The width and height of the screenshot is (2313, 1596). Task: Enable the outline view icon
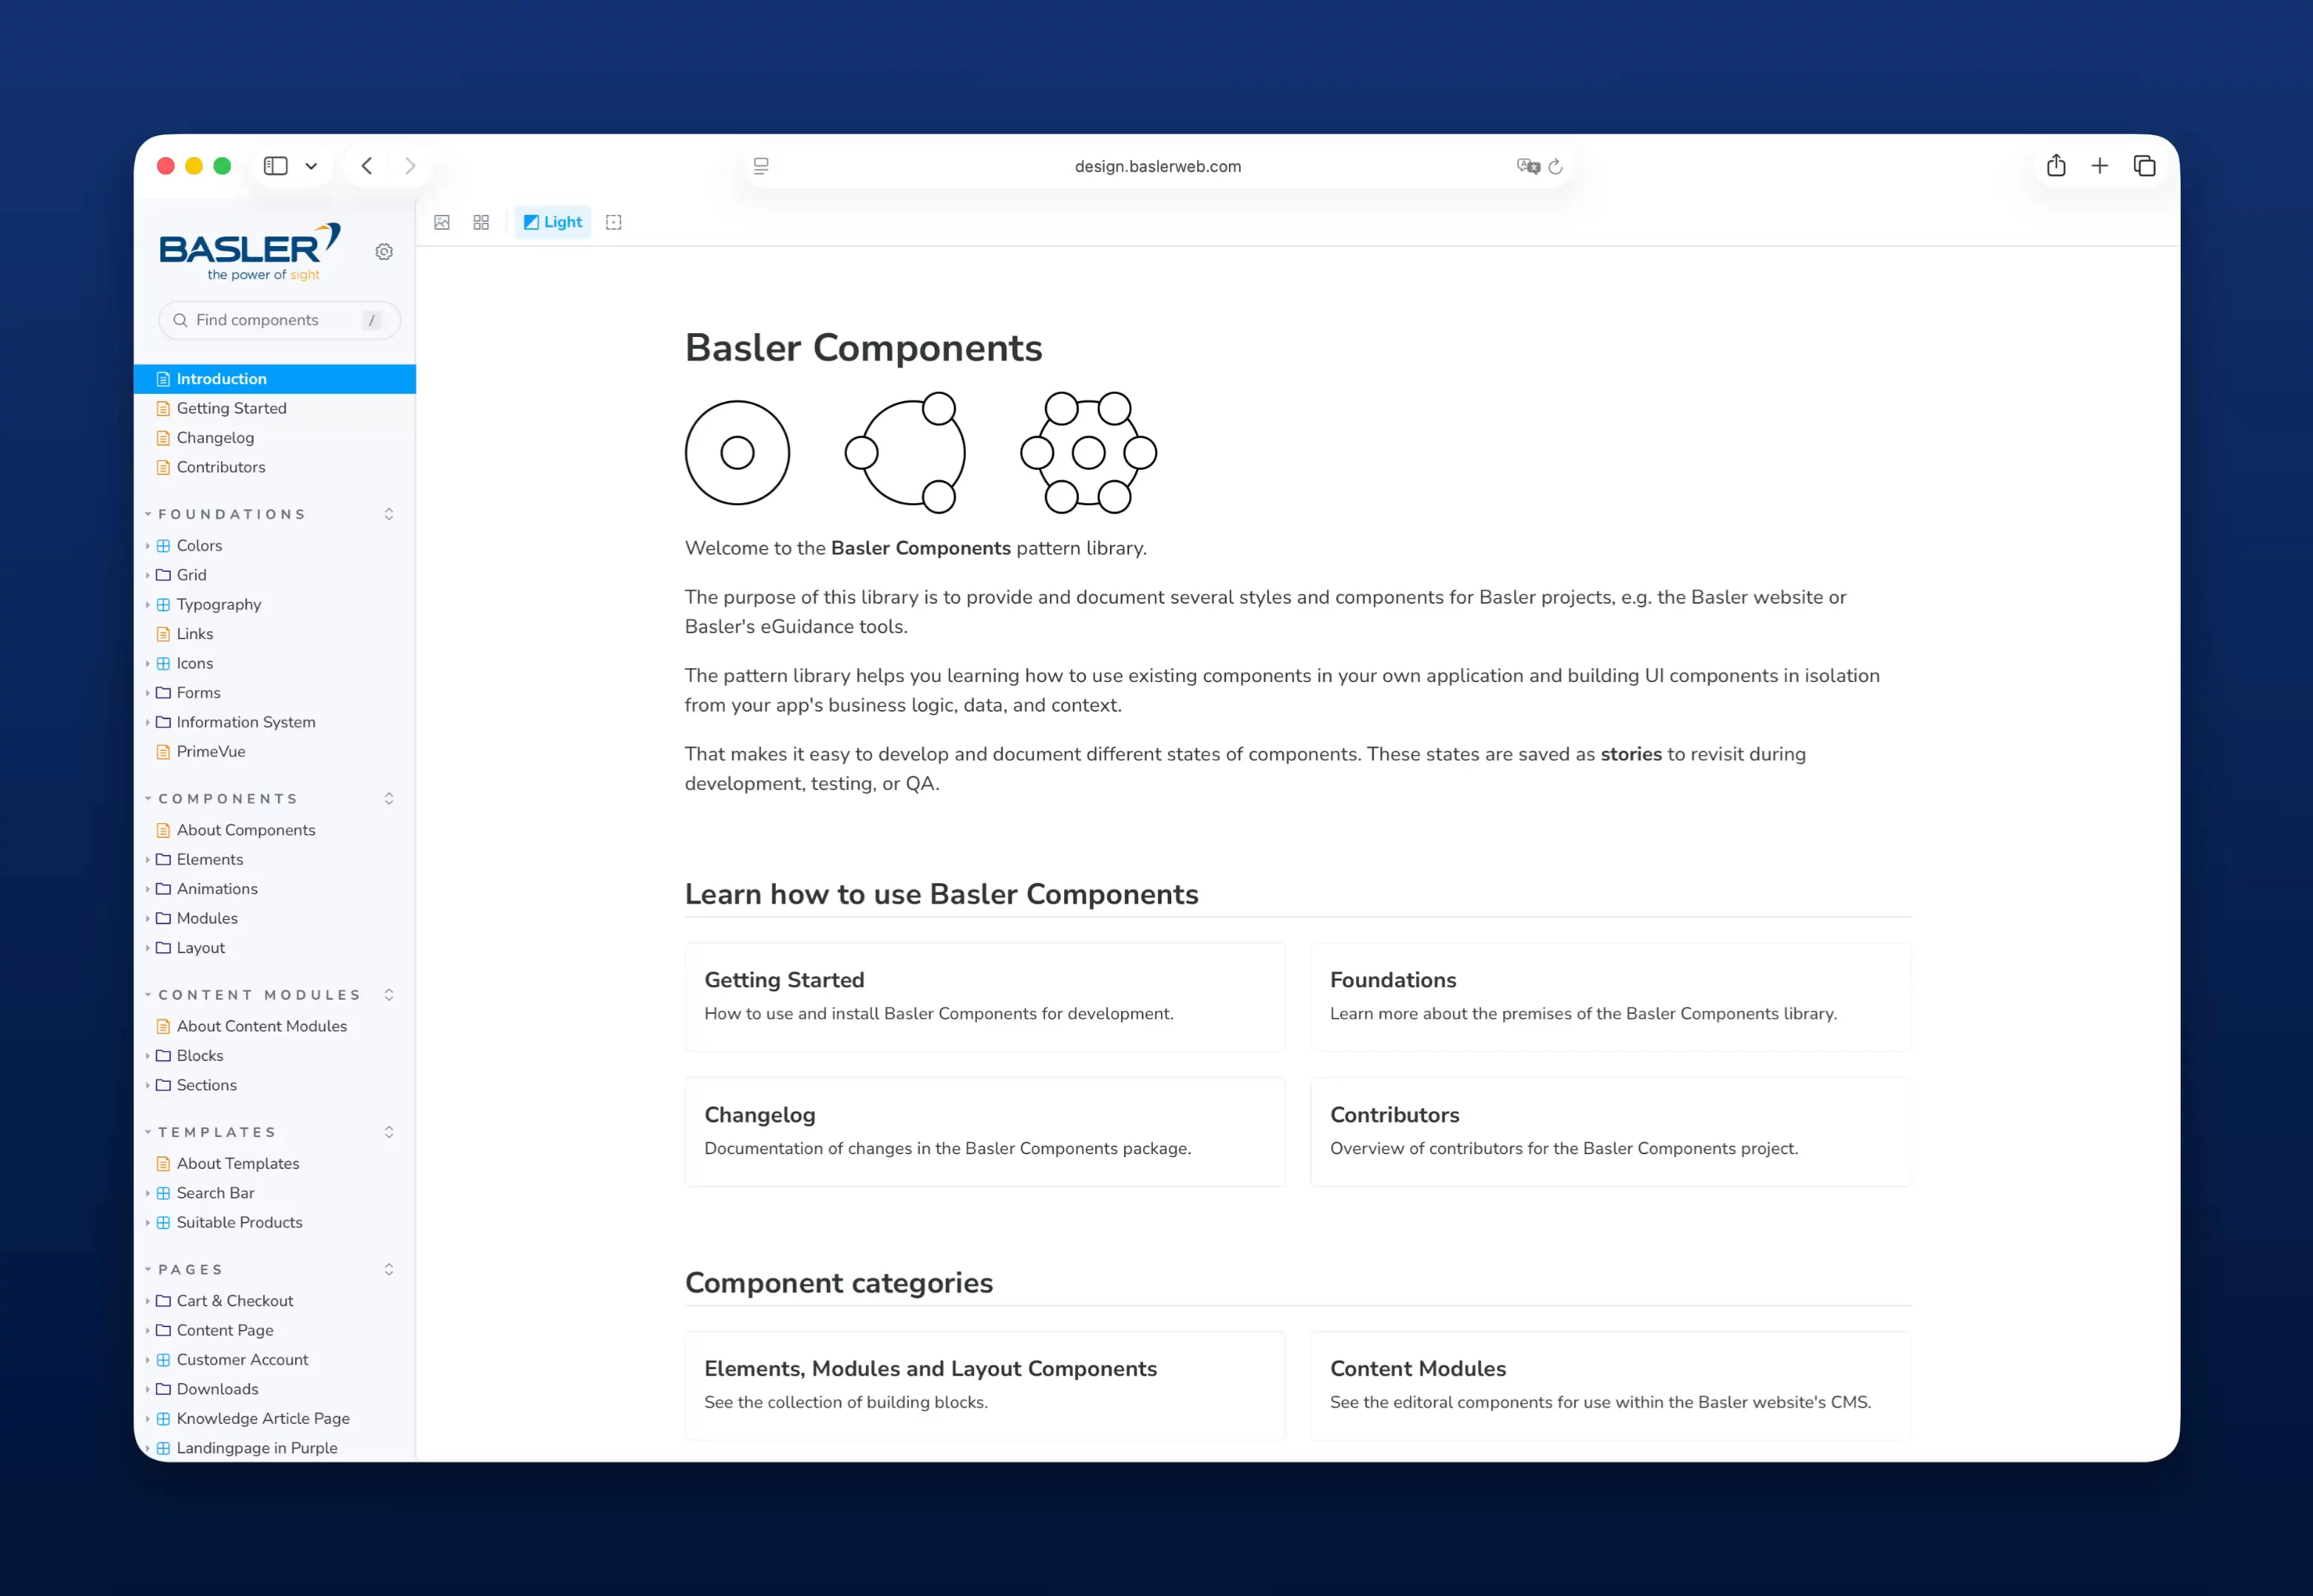pyautogui.click(x=613, y=222)
